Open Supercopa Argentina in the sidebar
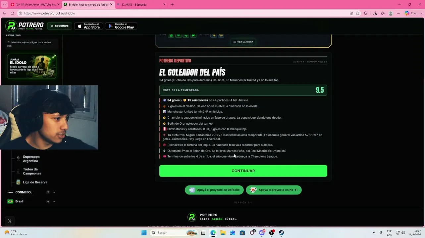 pos(31,159)
